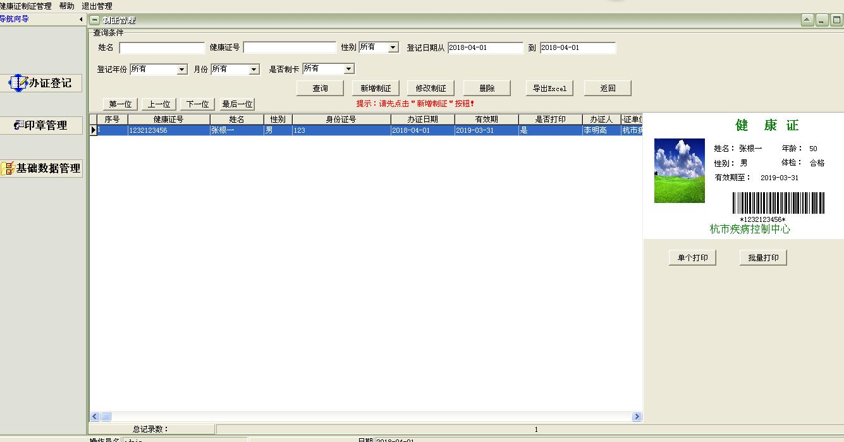Click the 姓名 input field
The image size is (844, 442).
(x=161, y=47)
